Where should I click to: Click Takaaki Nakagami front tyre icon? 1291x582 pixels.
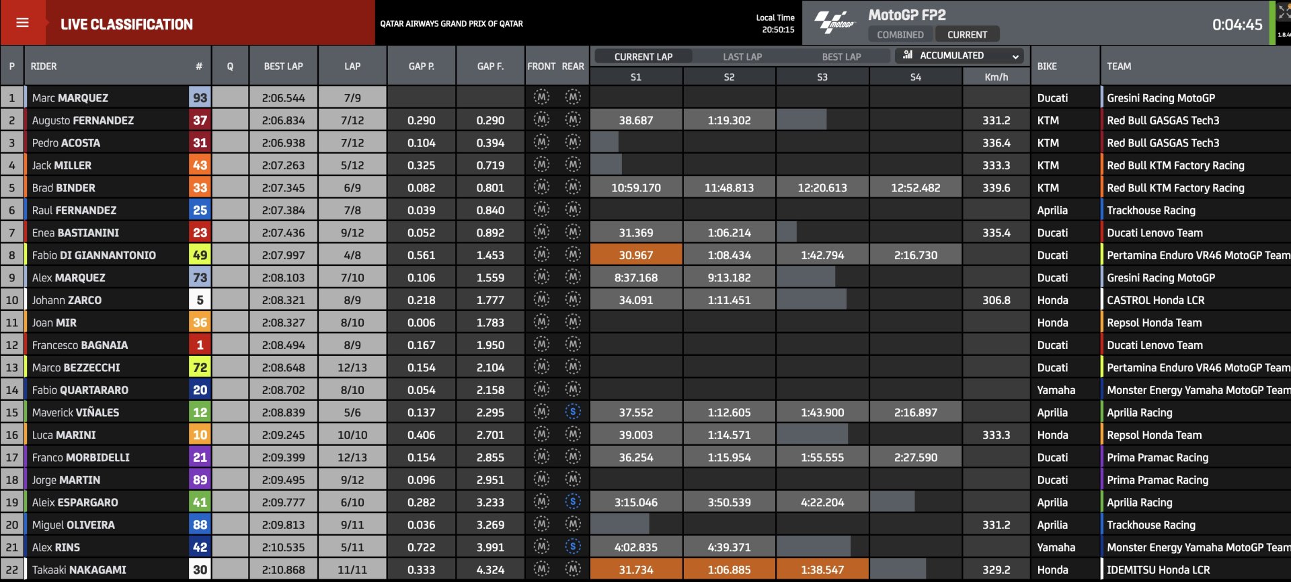point(541,569)
